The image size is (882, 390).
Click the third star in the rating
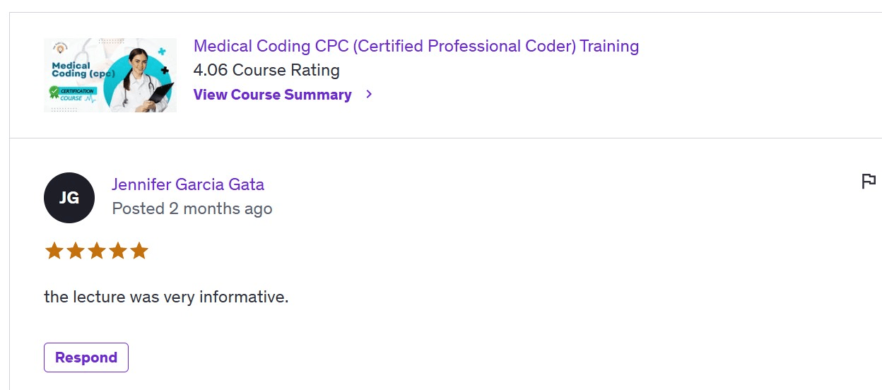[97, 251]
